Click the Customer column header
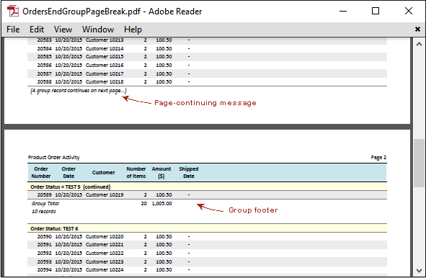The width and height of the screenshot is (426, 278). pyautogui.click(x=103, y=172)
